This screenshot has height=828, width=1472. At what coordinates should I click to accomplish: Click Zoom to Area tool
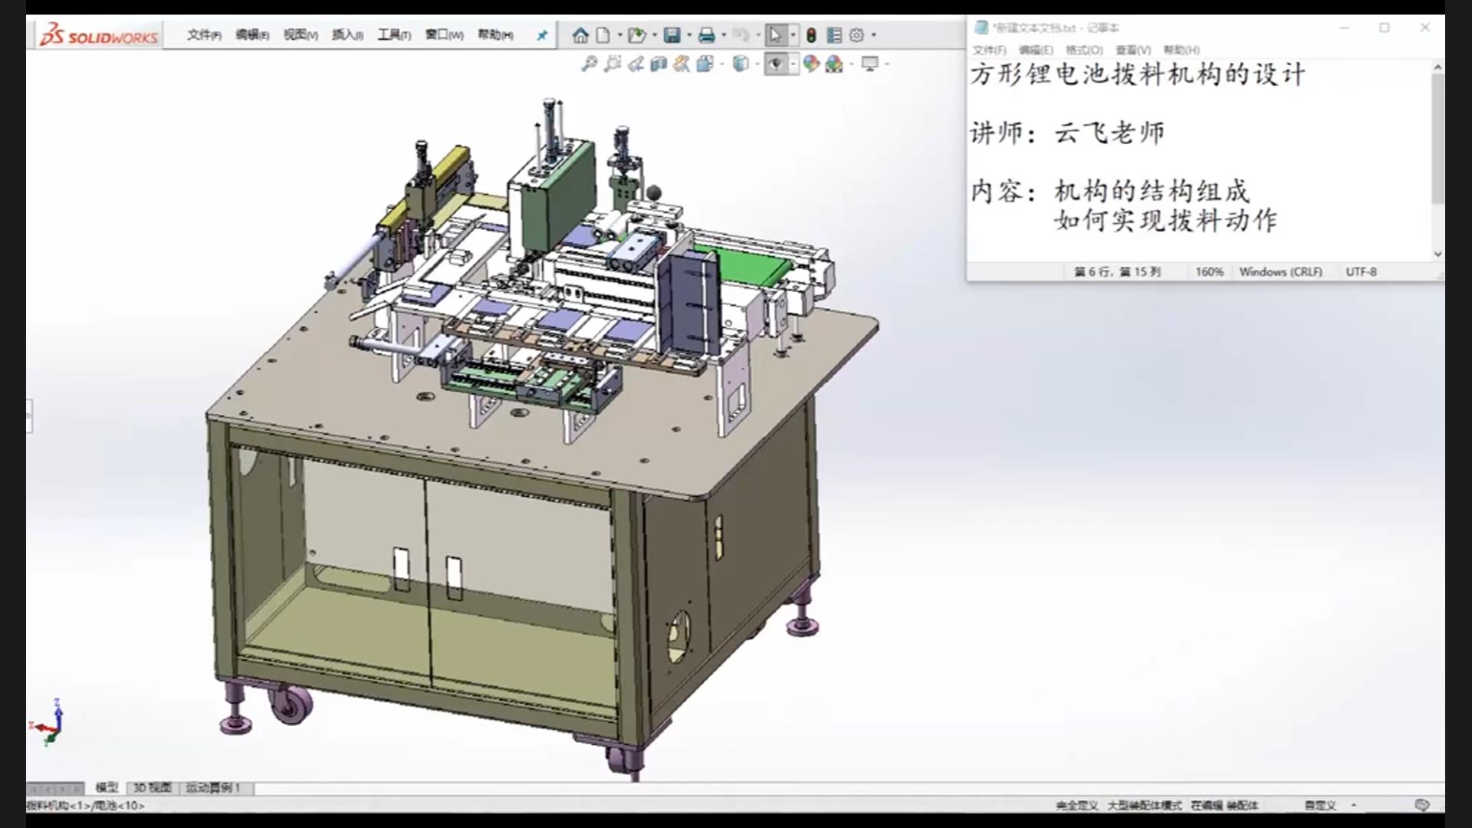coord(612,64)
